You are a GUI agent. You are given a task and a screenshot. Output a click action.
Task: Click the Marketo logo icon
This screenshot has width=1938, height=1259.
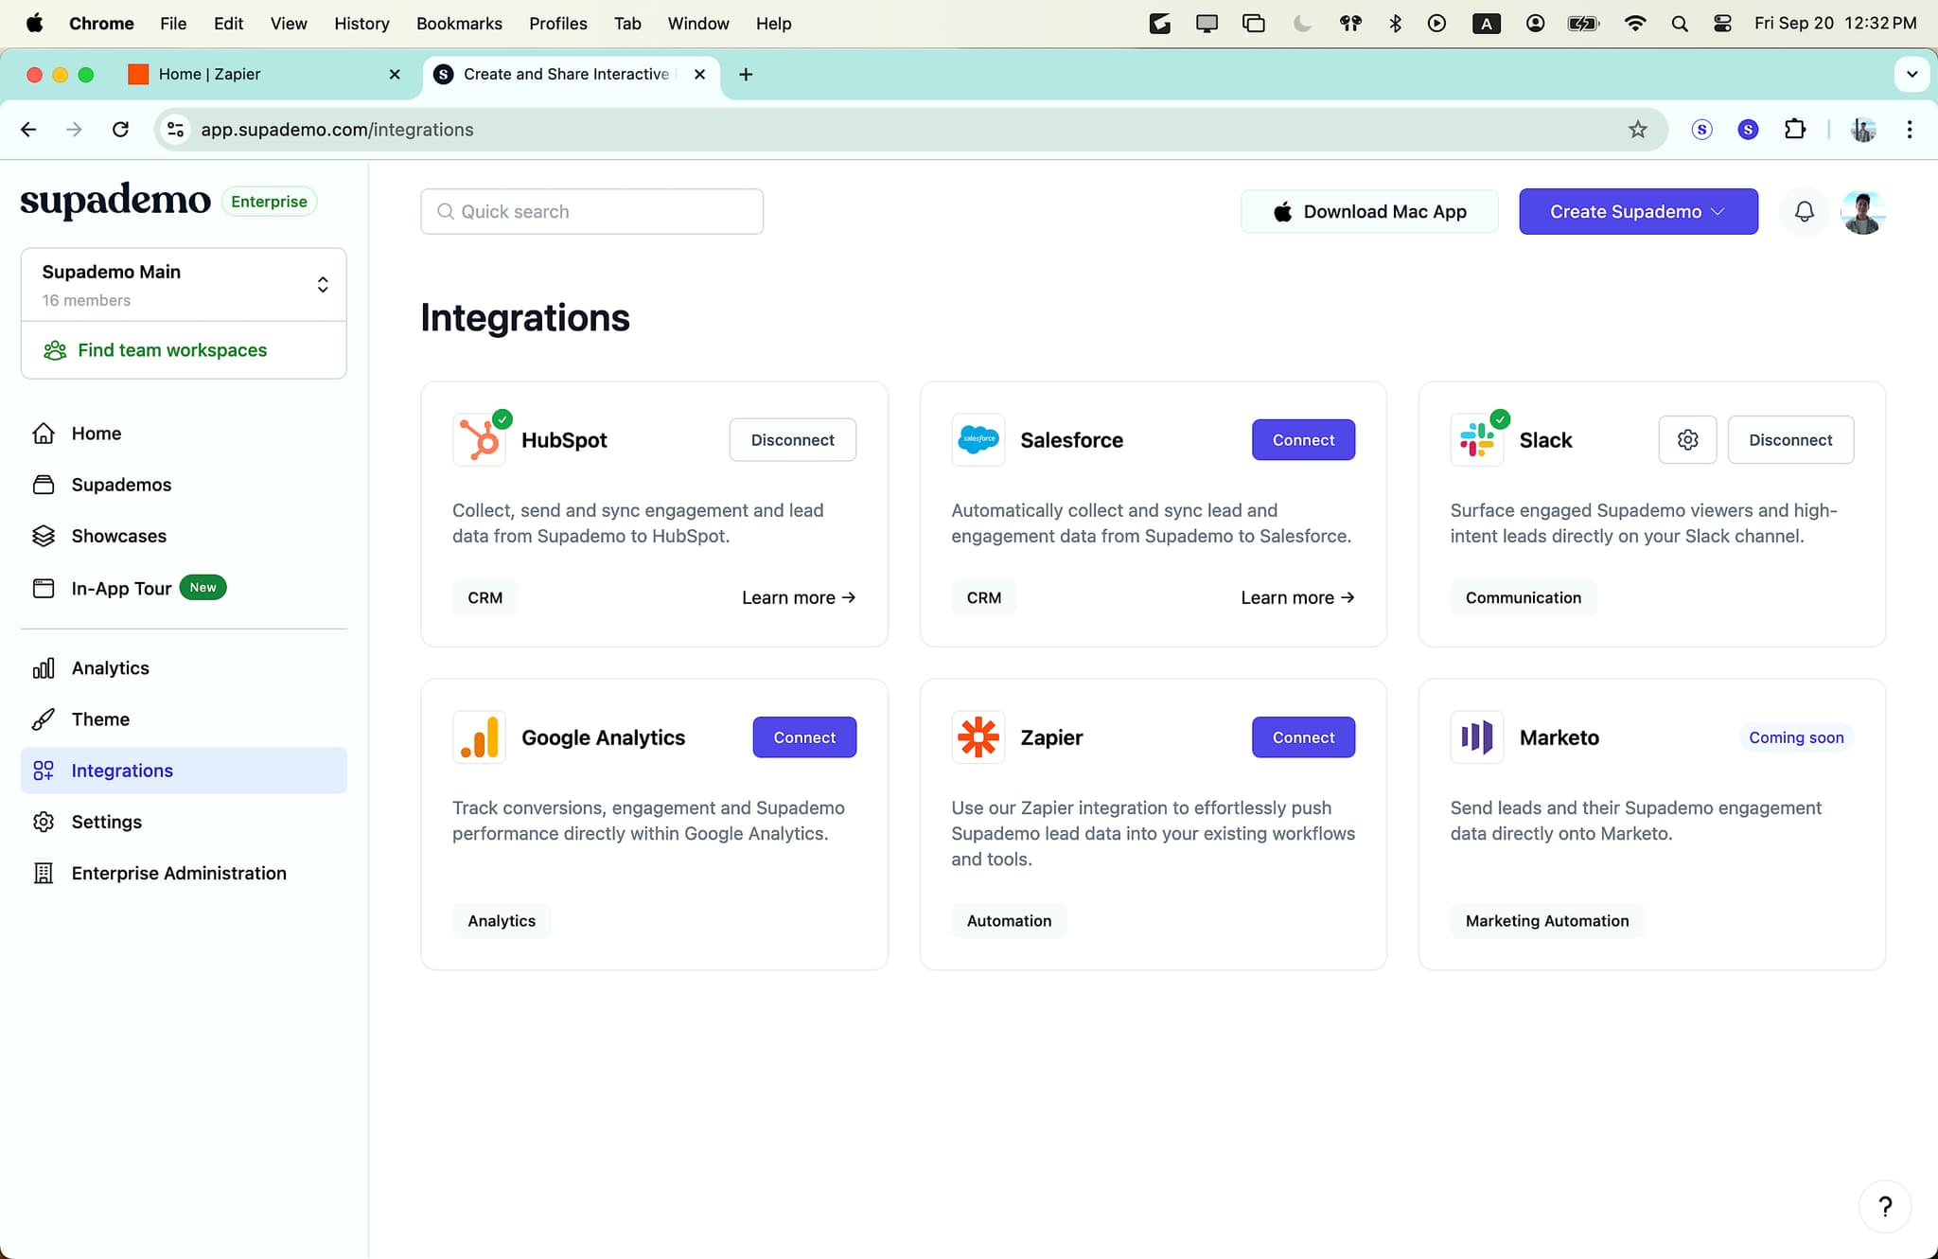[x=1477, y=737]
